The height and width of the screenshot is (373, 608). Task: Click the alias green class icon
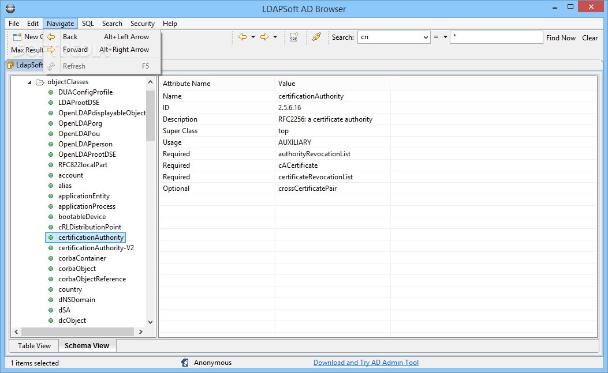51,186
